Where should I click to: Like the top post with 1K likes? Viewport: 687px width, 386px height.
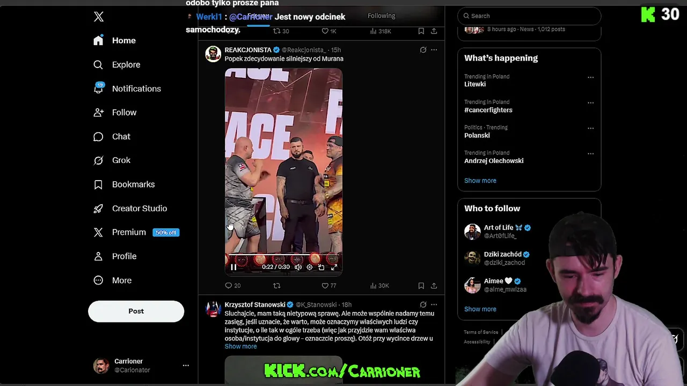point(328,31)
